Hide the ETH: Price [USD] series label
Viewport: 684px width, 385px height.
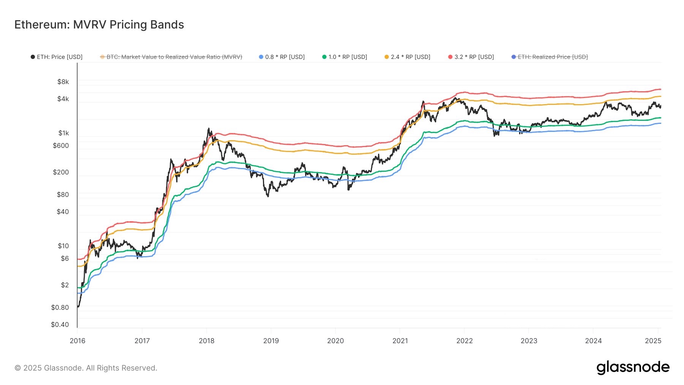pyautogui.click(x=60, y=57)
